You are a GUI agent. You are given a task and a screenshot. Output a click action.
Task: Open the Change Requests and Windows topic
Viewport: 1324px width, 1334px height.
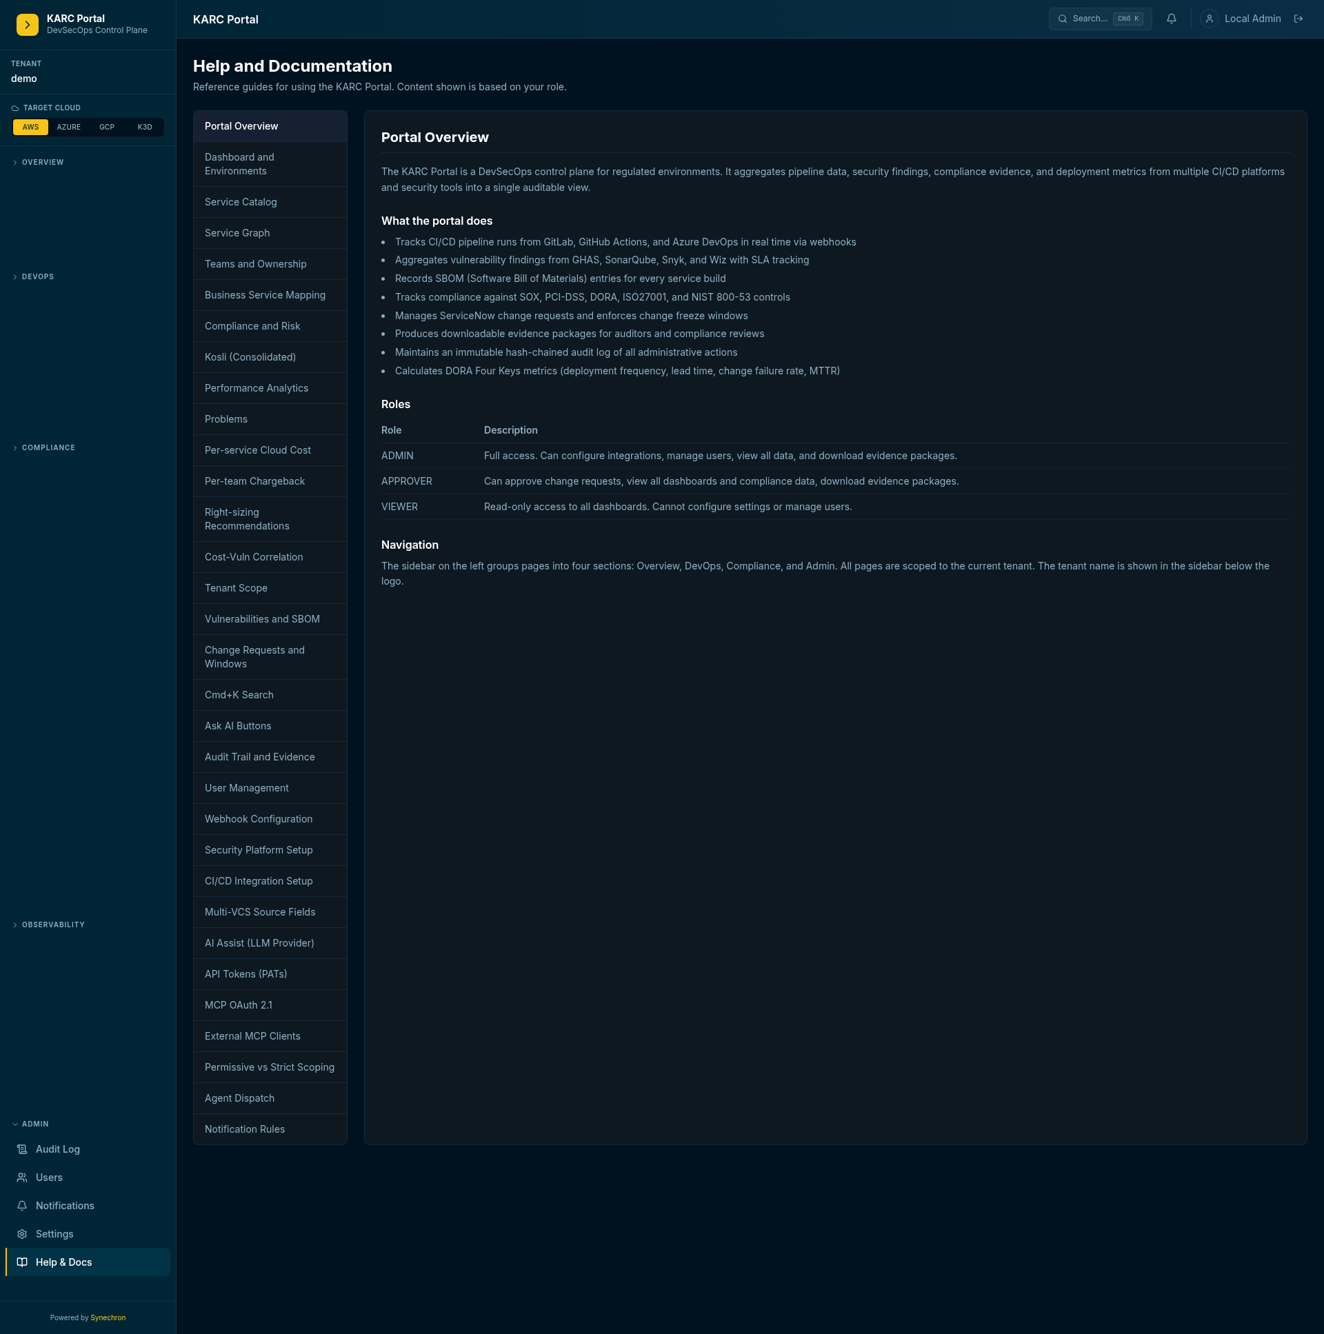click(270, 658)
